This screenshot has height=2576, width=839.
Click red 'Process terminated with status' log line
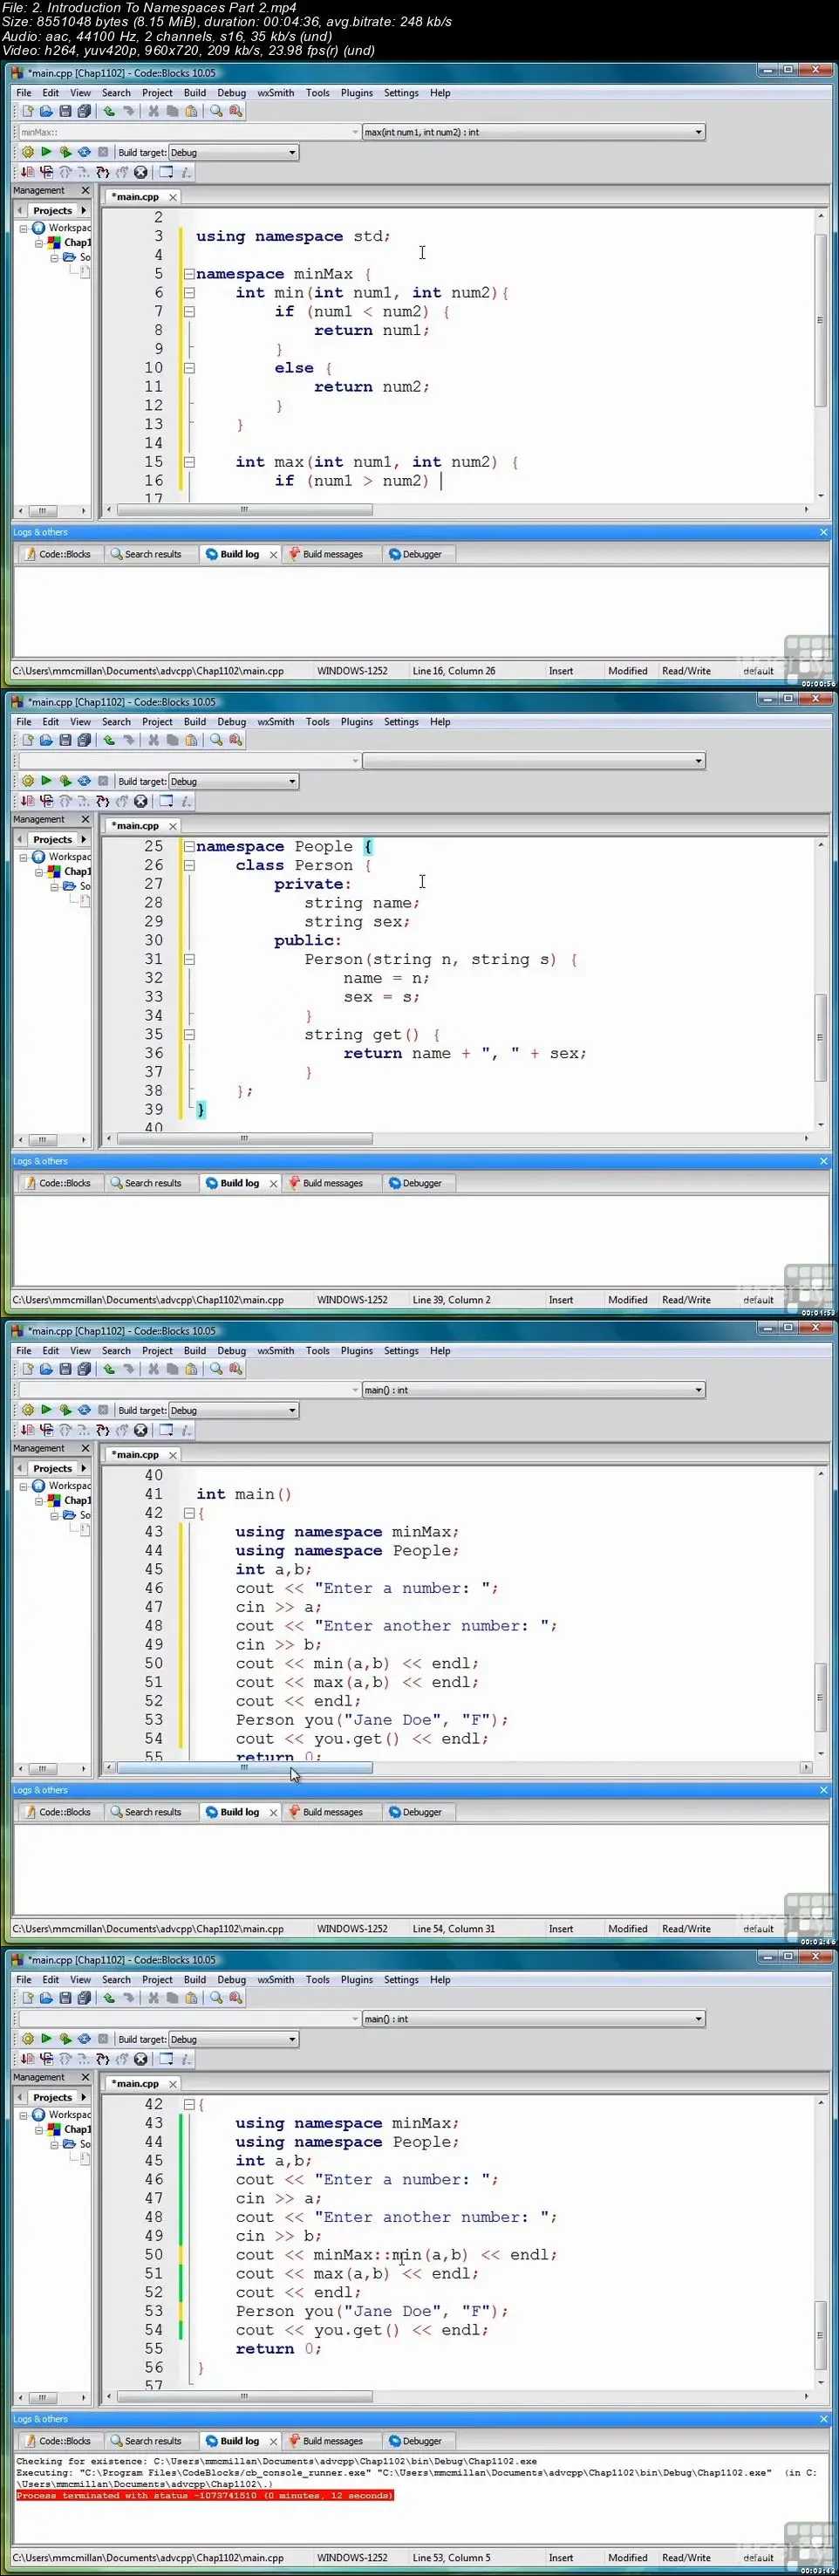205,2495
